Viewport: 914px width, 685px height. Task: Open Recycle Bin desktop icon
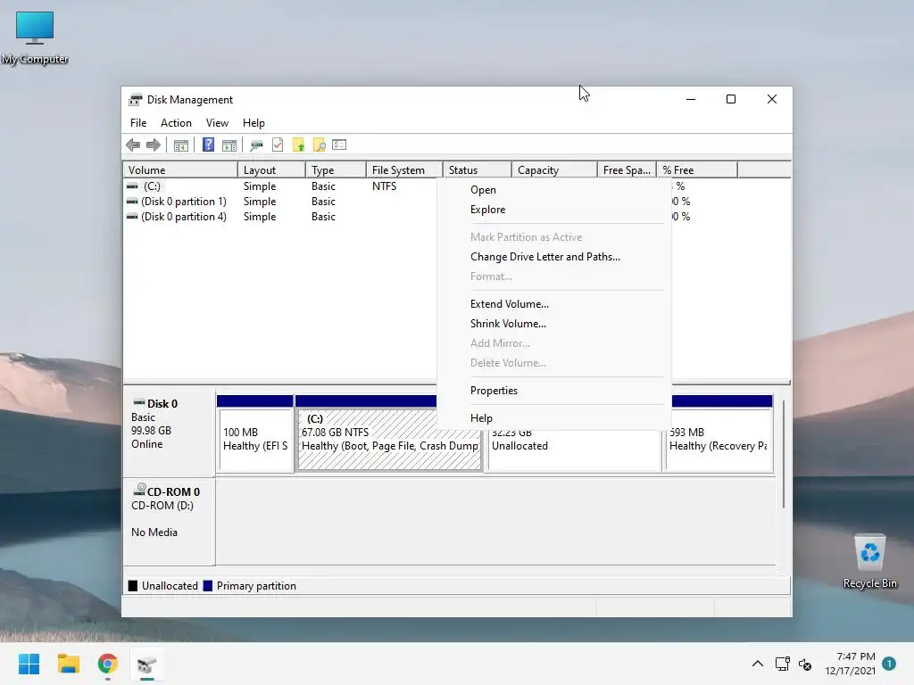[869, 562]
